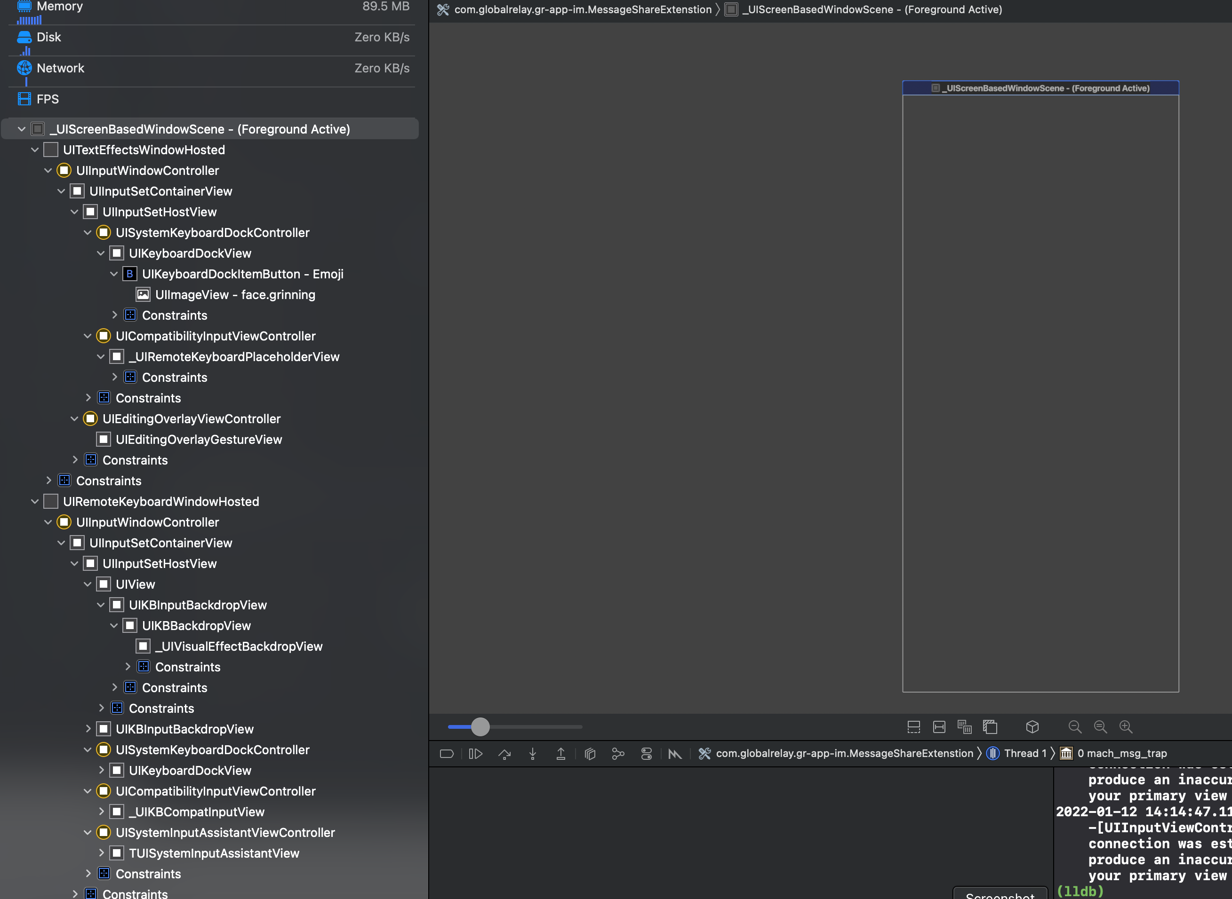Collapse the UIRemoteKeyboardWindowHosted node
The height and width of the screenshot is (899, 1232).
click(35, 501)
